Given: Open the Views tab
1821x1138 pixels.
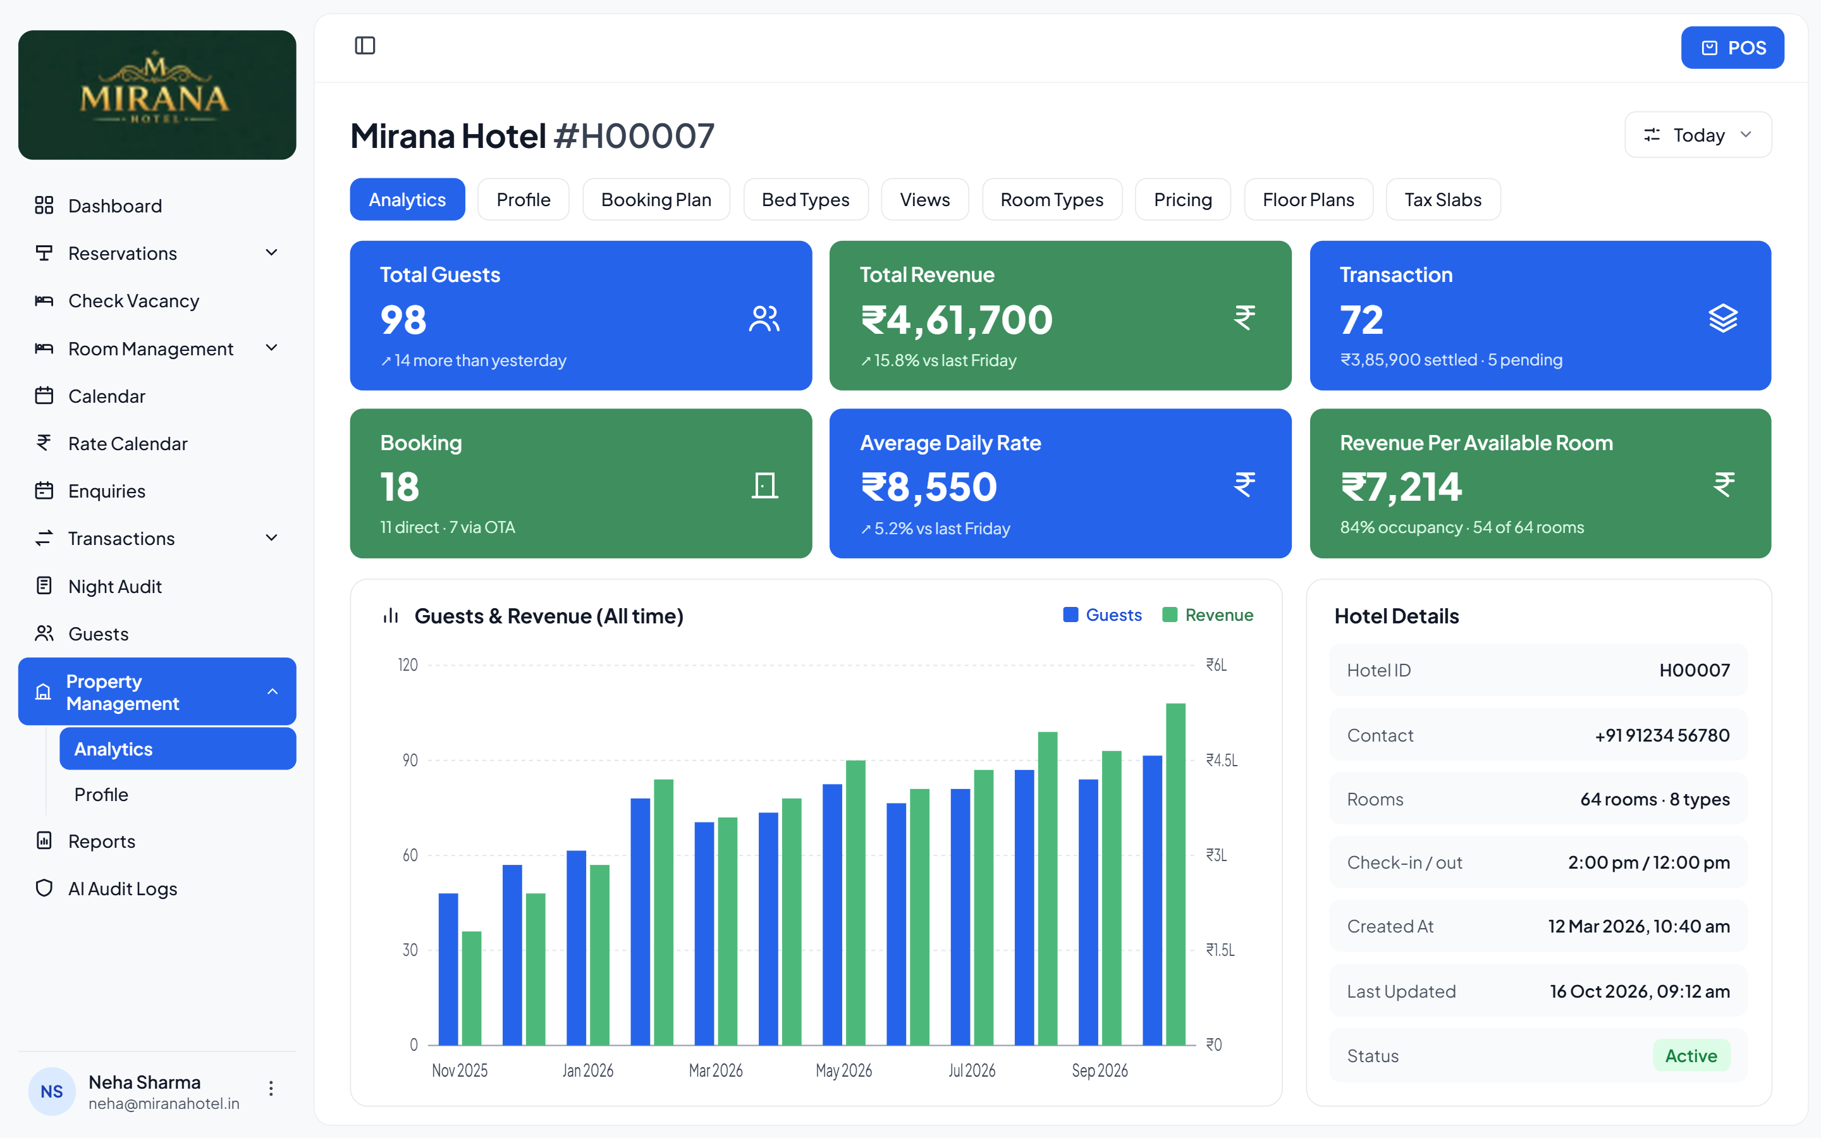Looking at the screenshot, I should (925, 199).
